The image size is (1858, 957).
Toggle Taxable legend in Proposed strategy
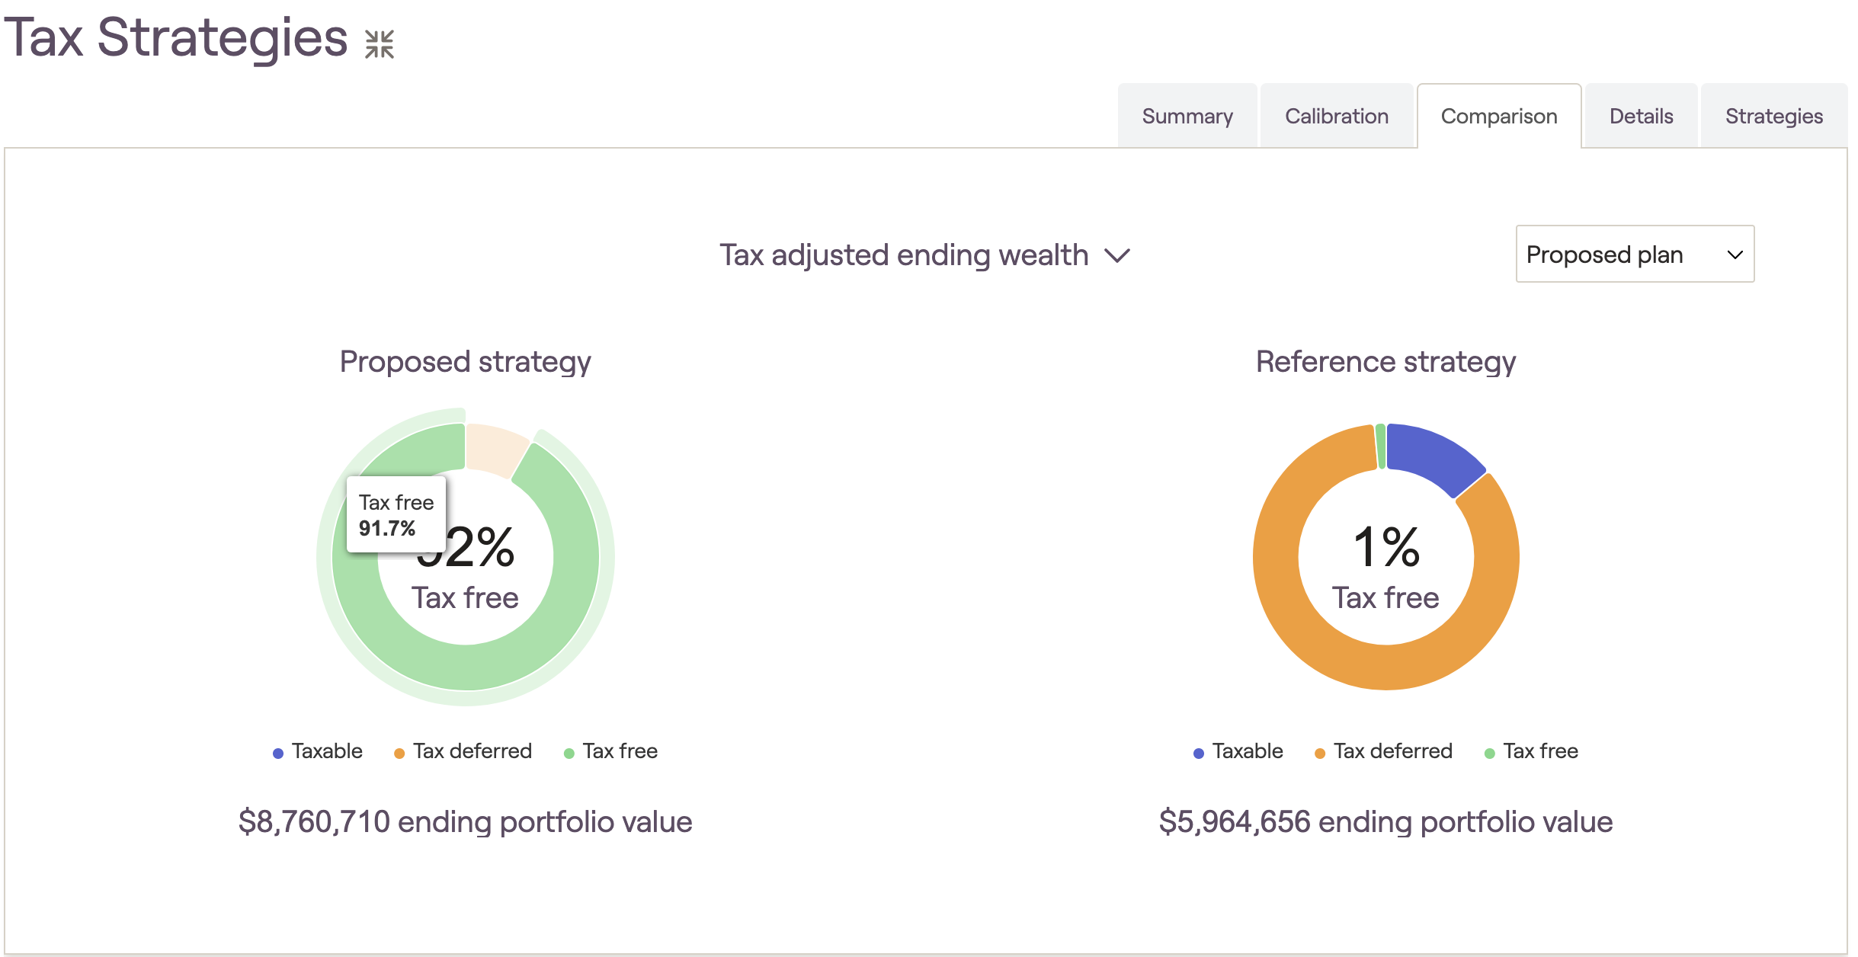coord(318,751)
